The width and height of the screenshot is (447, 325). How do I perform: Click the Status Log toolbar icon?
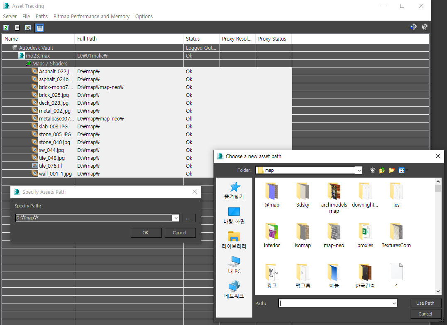click(x=17, y=28)
